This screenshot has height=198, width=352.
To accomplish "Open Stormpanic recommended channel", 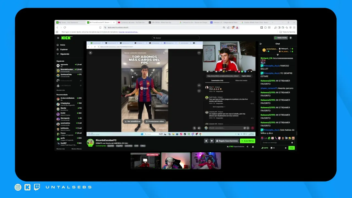I will click(69, 119).
